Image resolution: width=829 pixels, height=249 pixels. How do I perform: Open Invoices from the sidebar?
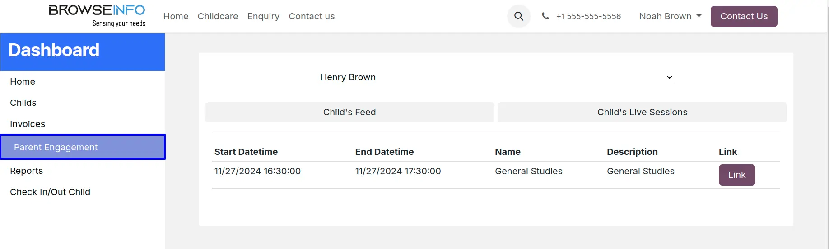pos(28,124)
